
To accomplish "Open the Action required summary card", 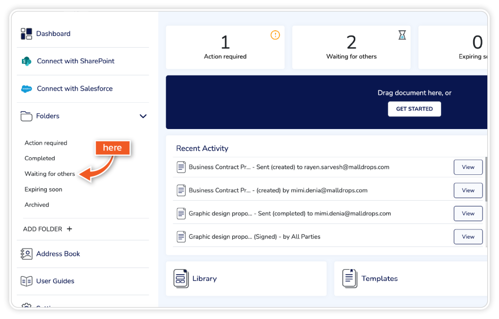I will coord(225,47).
